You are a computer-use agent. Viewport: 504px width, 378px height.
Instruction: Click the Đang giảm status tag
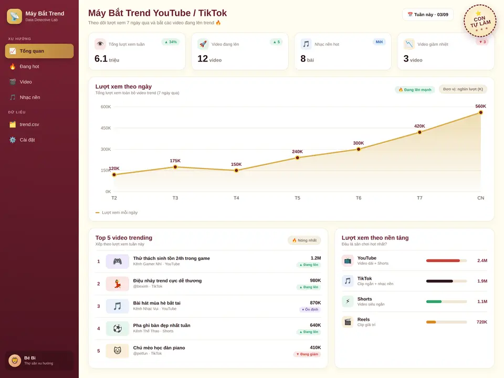pyautogui.click(x=307, y=354)
